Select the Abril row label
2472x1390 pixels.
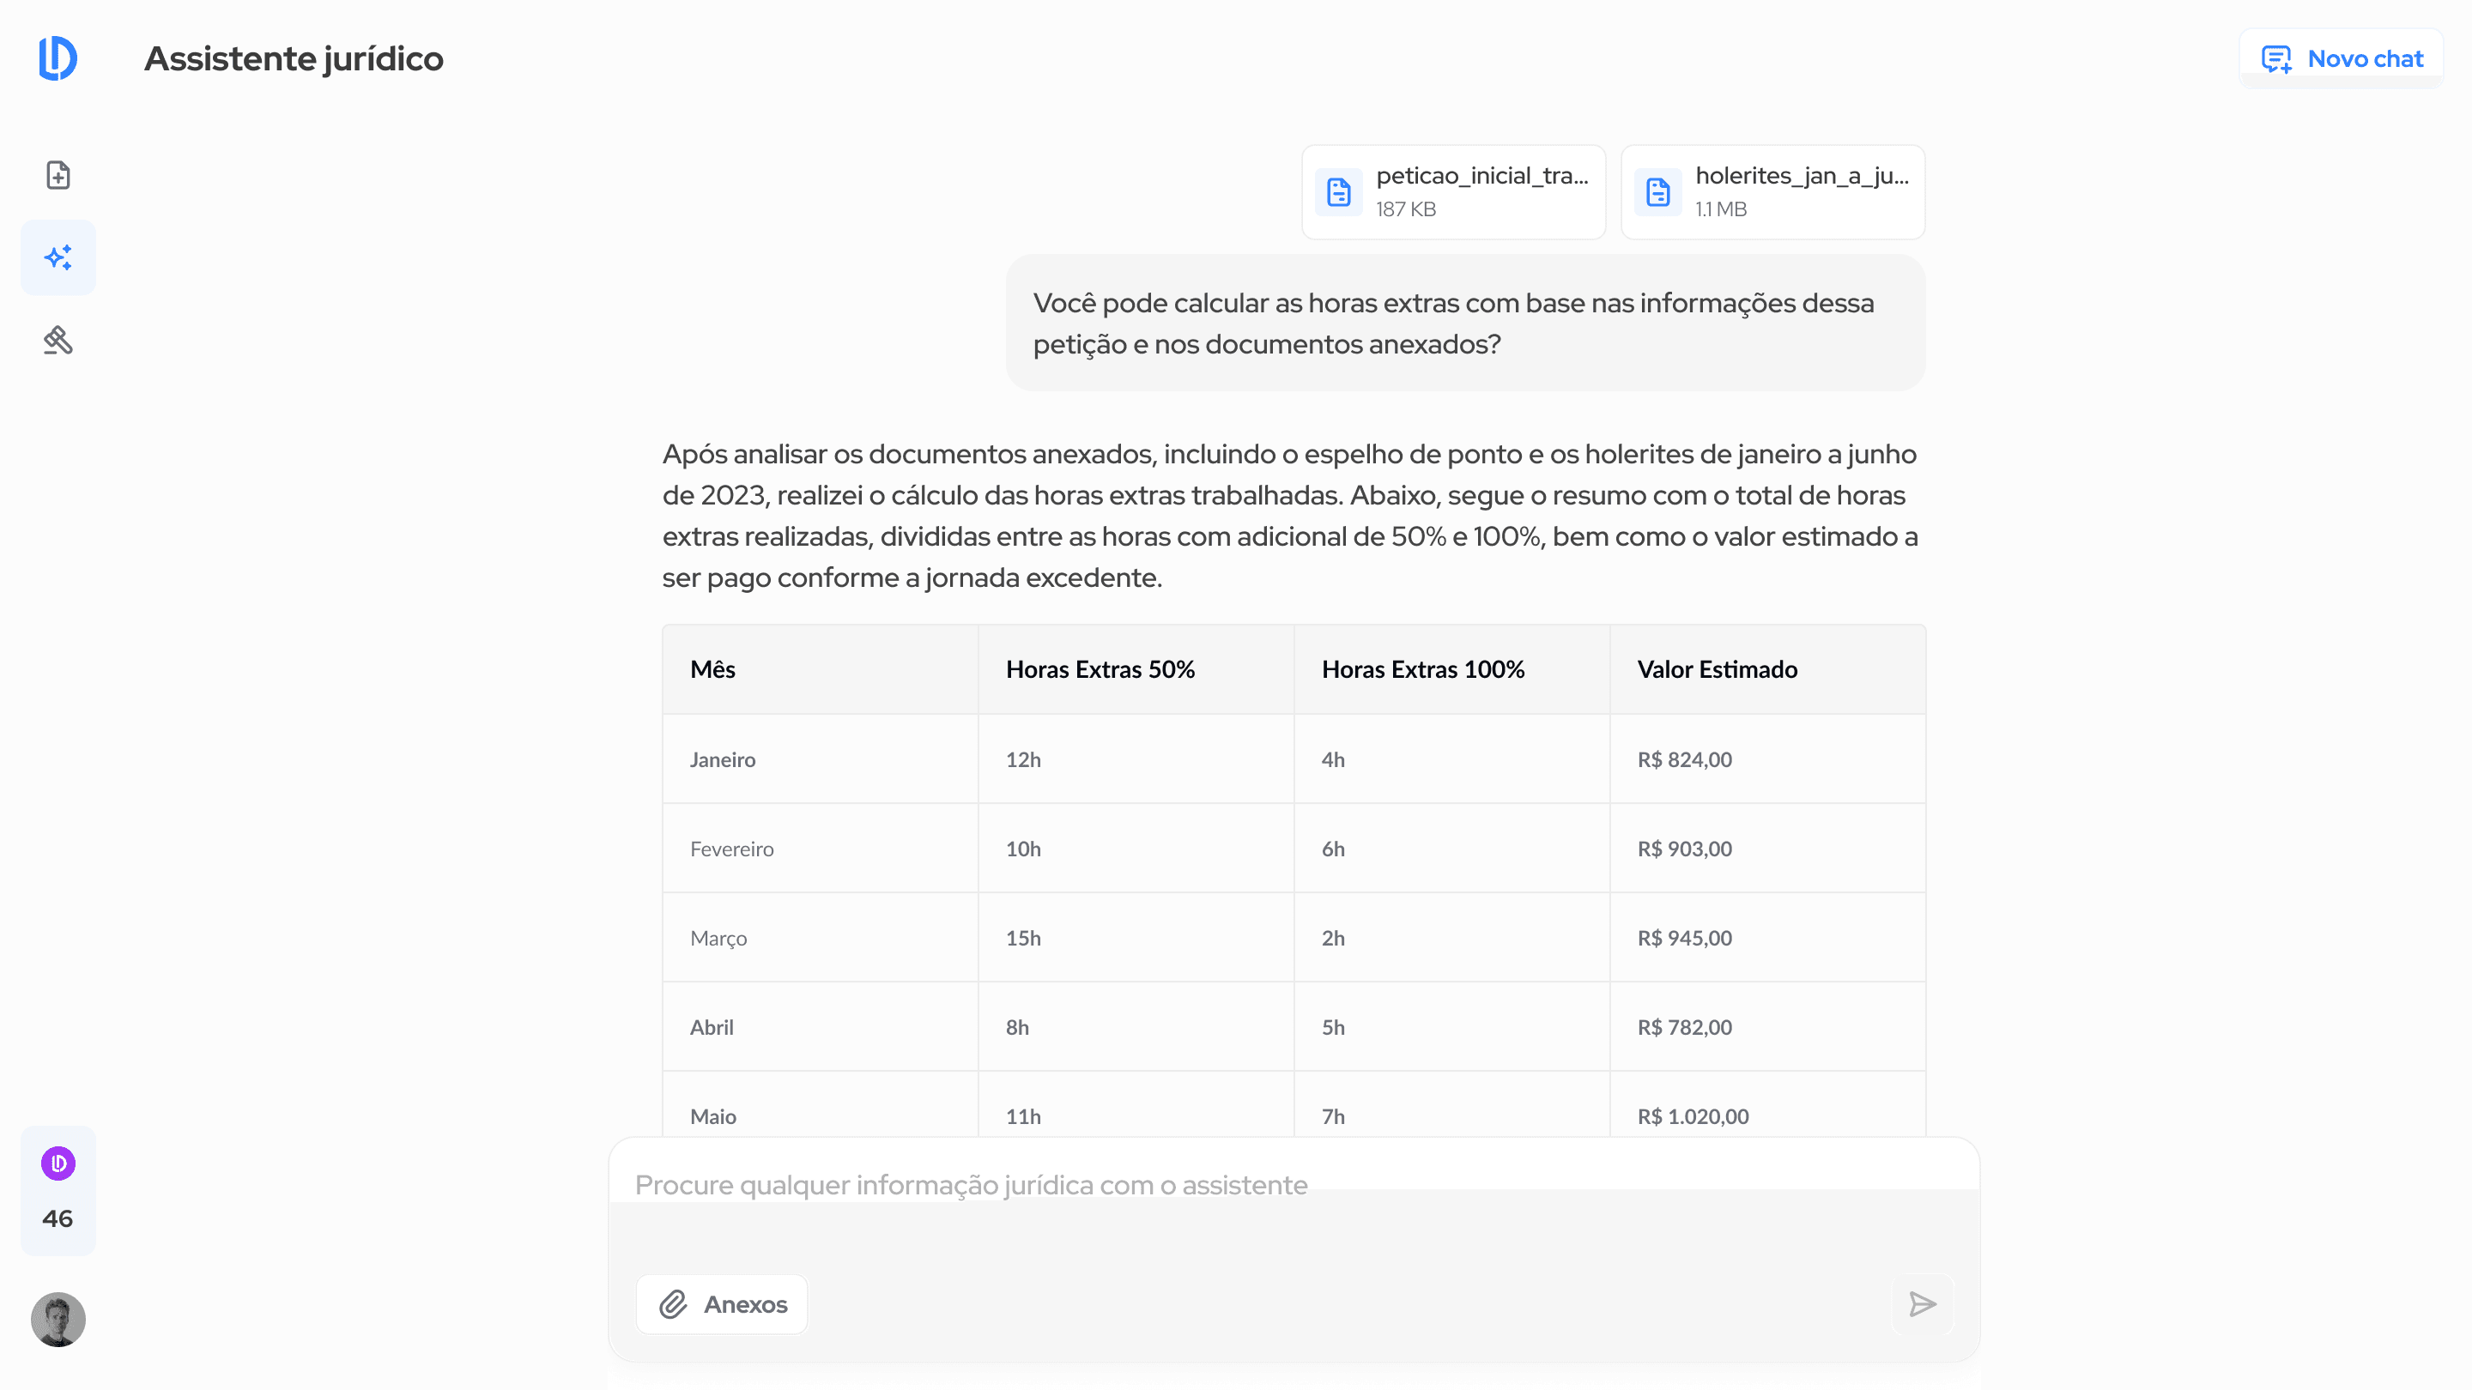(711, 1026)
